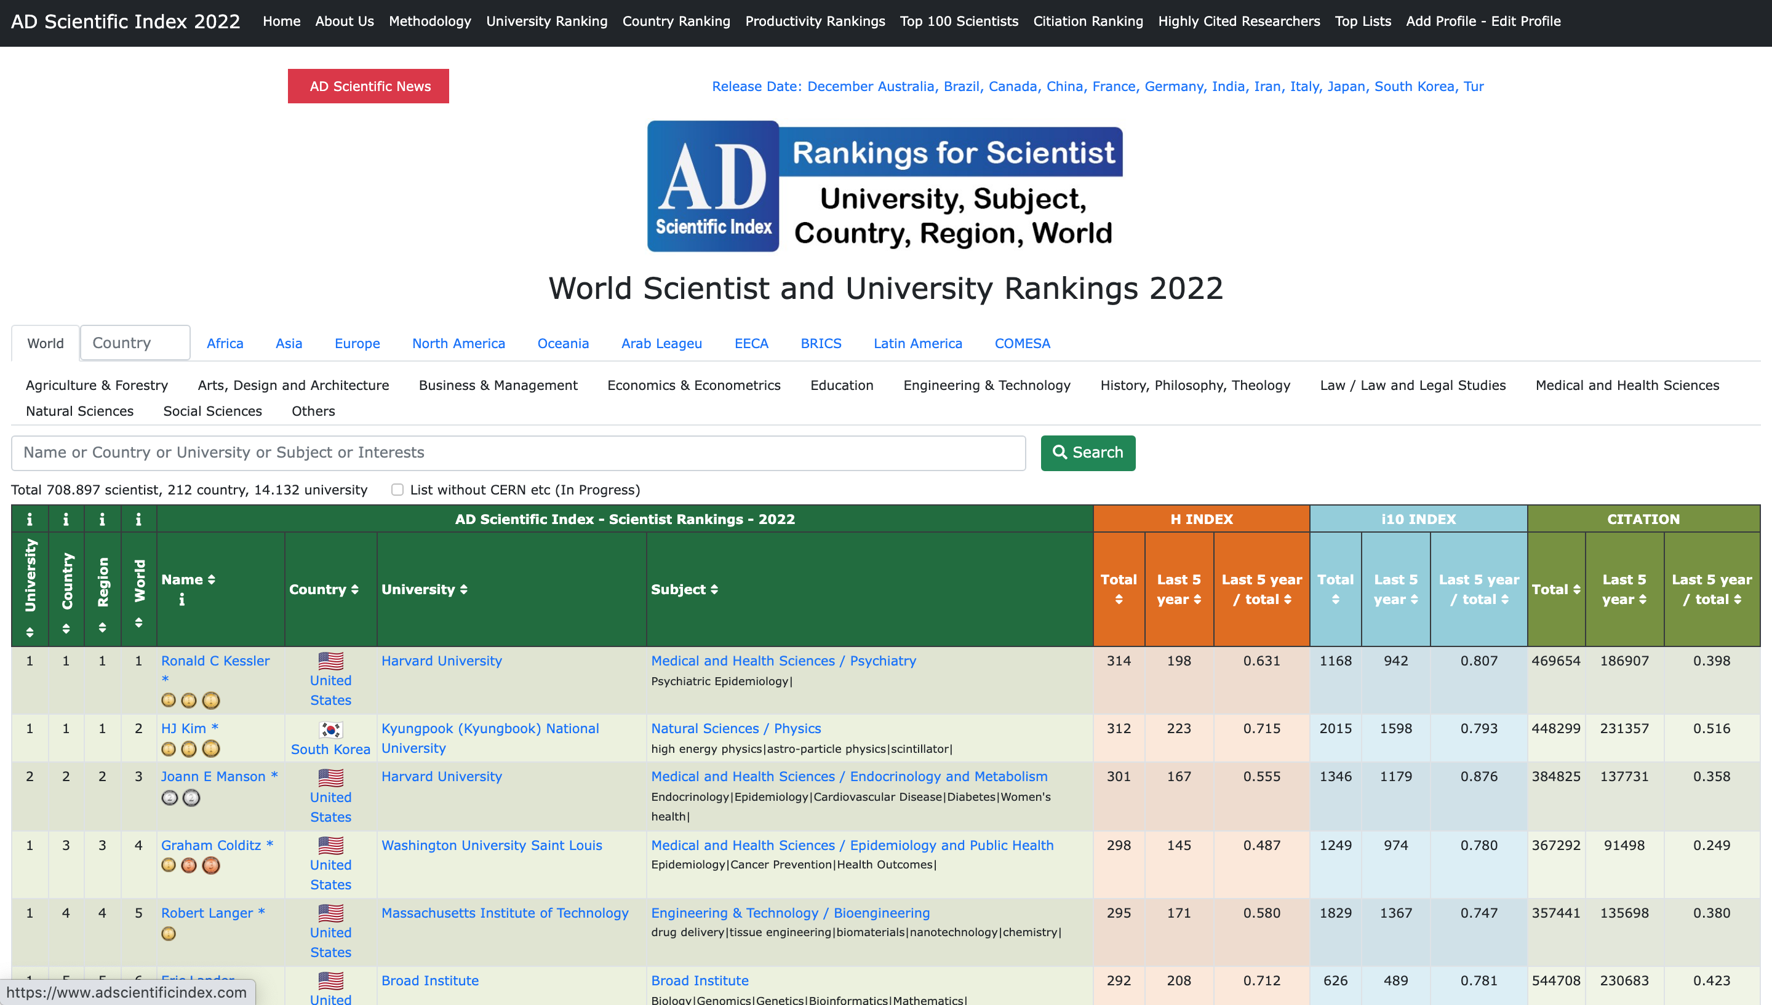Viewport: 1772px width, 1005px height.
Task: Click the last bronze medal under Graham Colditz
Action: pyautogui.click(x=211, y=865)
